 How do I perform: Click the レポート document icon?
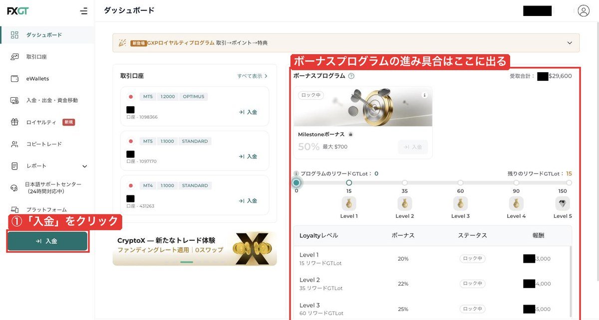(x=14, y=166)
